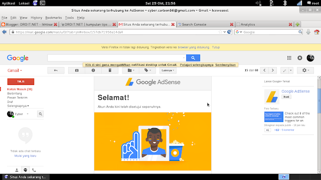Open the Bookmarks menu
The width and height of the screenshot is (321, 180).
tap(54, 18)
